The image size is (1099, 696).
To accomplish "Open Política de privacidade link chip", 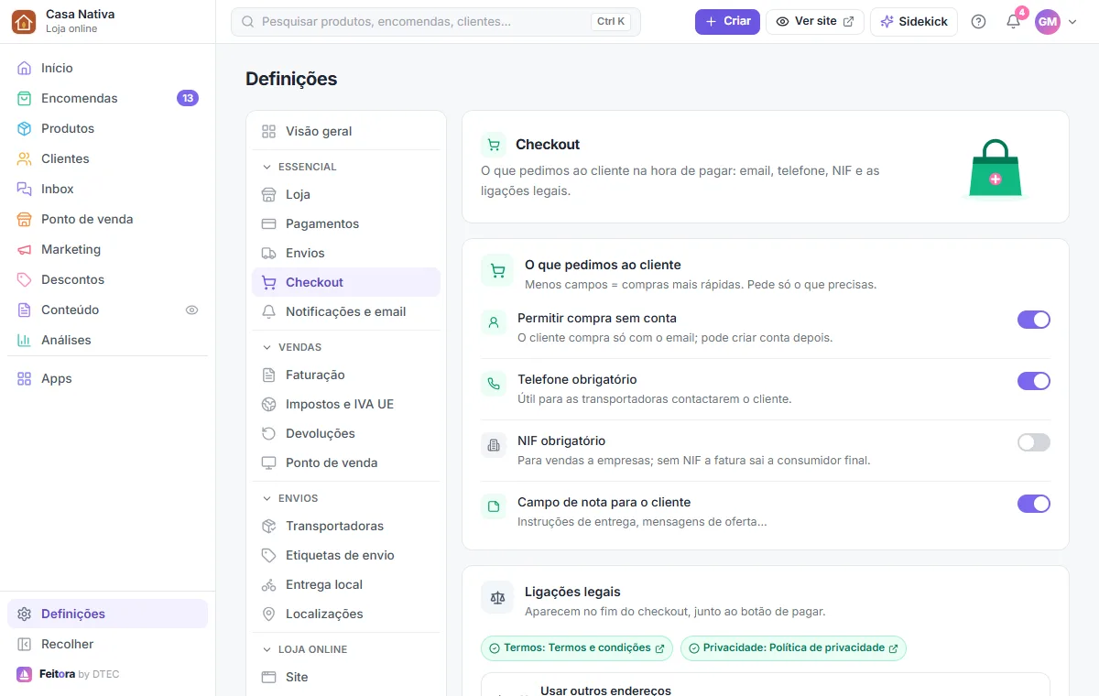I will [793, 648].
